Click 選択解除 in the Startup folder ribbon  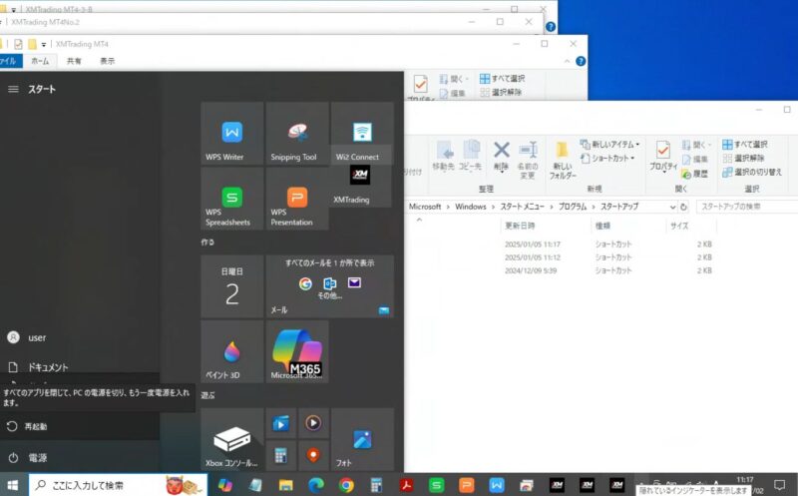pyautogui.click(x=743, y=159)
